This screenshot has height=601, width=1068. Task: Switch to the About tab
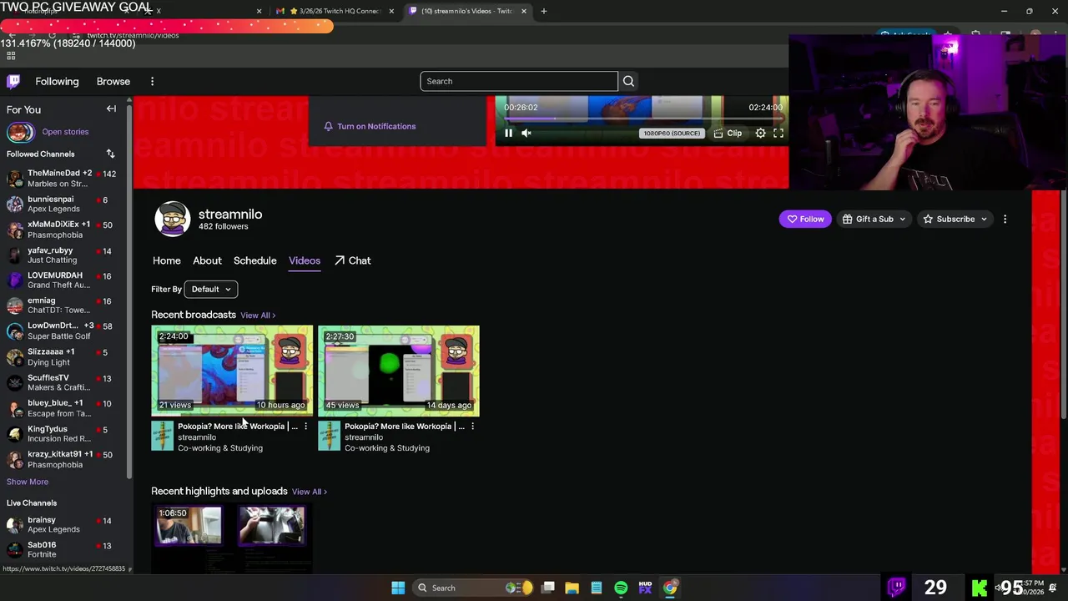pos(207,260)
